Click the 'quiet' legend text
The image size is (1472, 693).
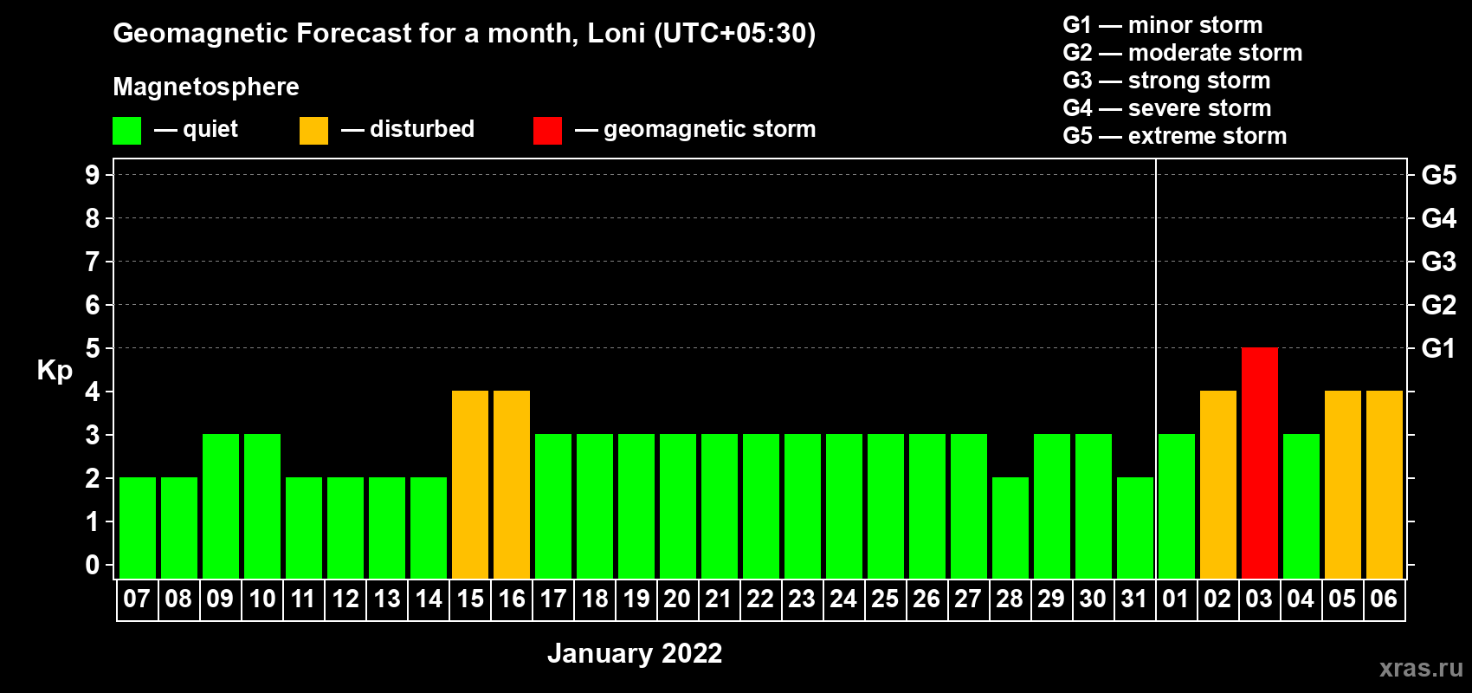point(210,130)
